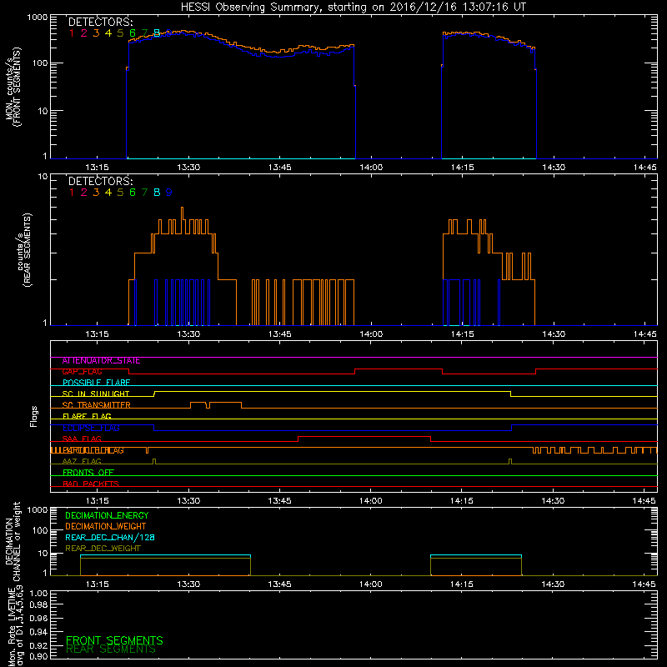
Task: Click the DECIMATION channel or weight axis title
Action: pyautogui.click(x=13, y=541)
